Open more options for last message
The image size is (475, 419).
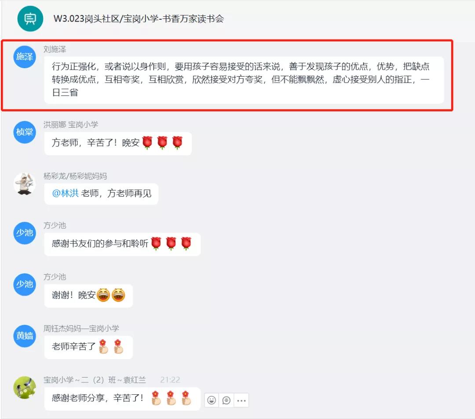[241, 400]
